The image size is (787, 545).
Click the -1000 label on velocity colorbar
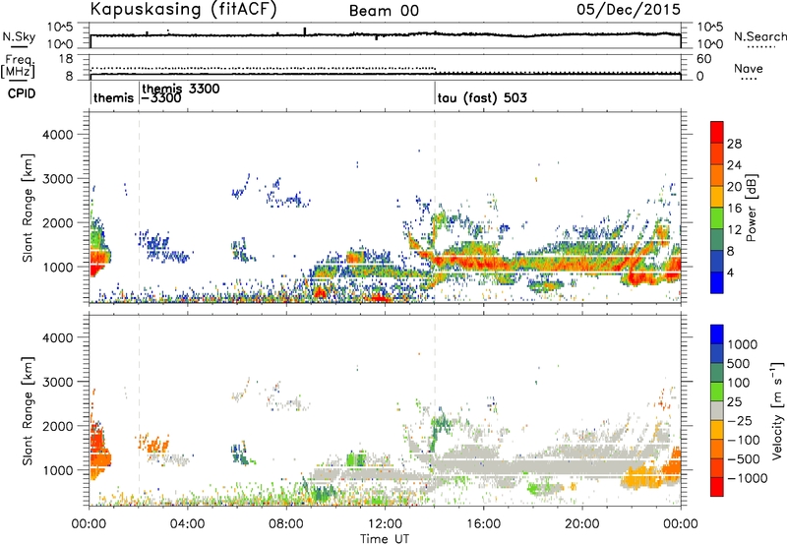pyautogui.click(x=747, y=478)
